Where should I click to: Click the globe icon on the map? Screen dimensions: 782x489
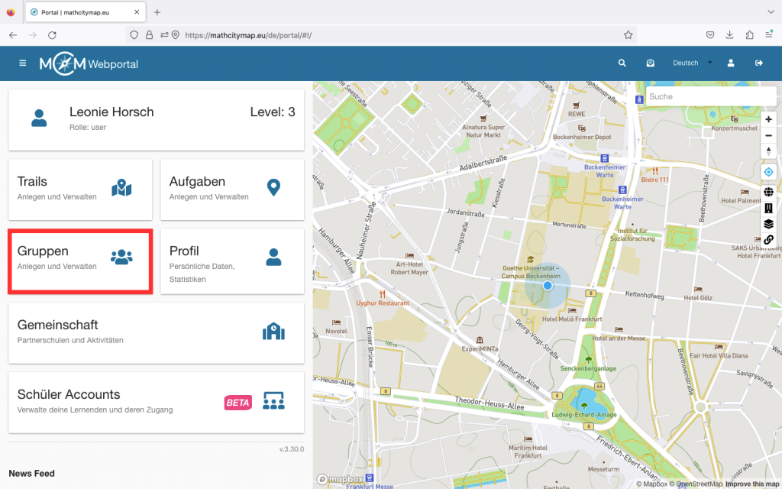768,192
